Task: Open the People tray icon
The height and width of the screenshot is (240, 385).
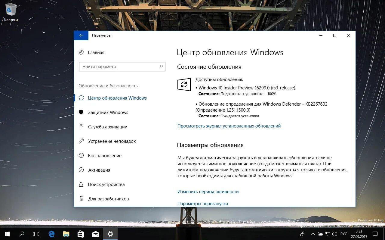Action: [x=302, y=234]
